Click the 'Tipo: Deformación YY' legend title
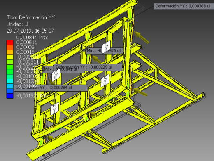Image resolution: width=214 pixels, height=161 pixels. tap(31, 17)
